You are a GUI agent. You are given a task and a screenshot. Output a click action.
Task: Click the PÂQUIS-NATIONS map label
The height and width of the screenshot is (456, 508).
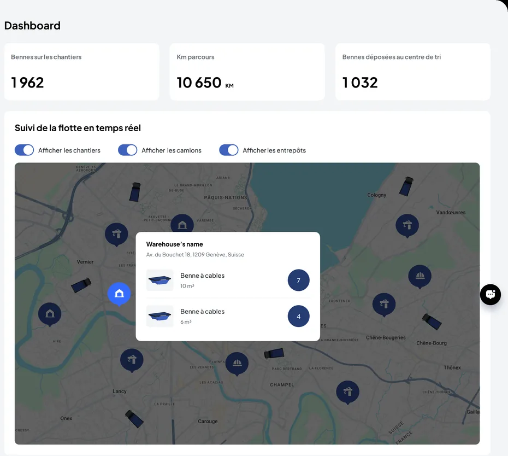(226, 197)
